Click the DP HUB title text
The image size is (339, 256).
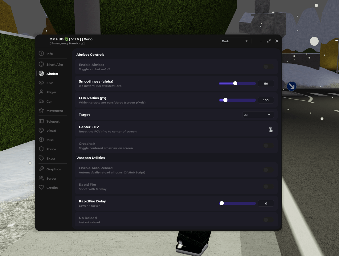[x=71, y=39]
